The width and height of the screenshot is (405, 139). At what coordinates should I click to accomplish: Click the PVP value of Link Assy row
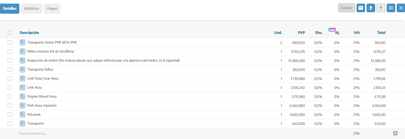[x=298, y=88]
